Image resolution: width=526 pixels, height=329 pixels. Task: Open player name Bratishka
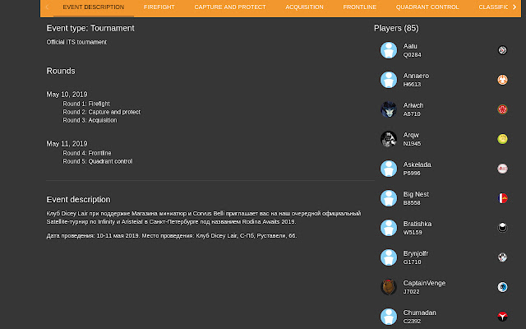tap(418, 224)
